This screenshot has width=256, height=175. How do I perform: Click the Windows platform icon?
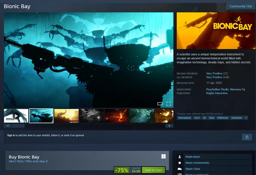tap(163, 157)
